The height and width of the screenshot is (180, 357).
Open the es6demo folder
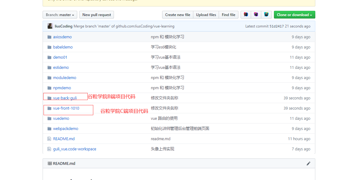click(x=61, y=67)
